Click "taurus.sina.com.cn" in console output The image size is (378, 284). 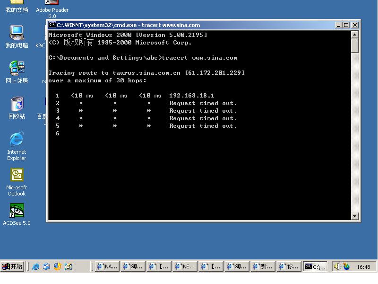[x=146, y=73]
